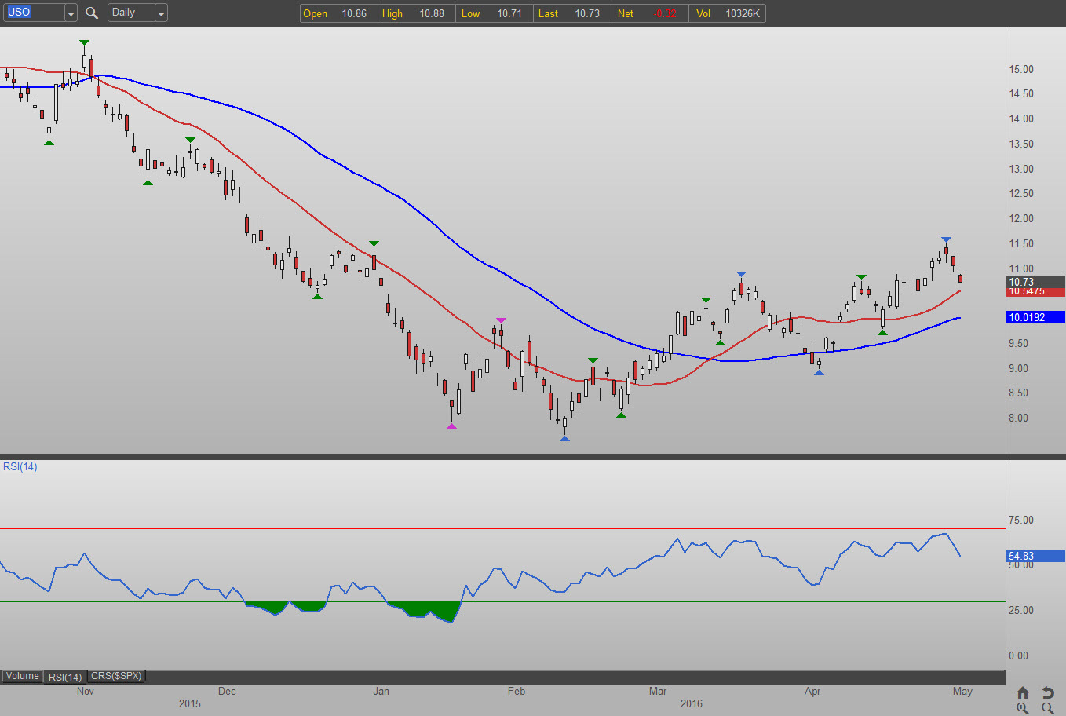Click the blue triangle at late-April high
This screenshot has width=1066, height=716.
[x=946, y=239]
